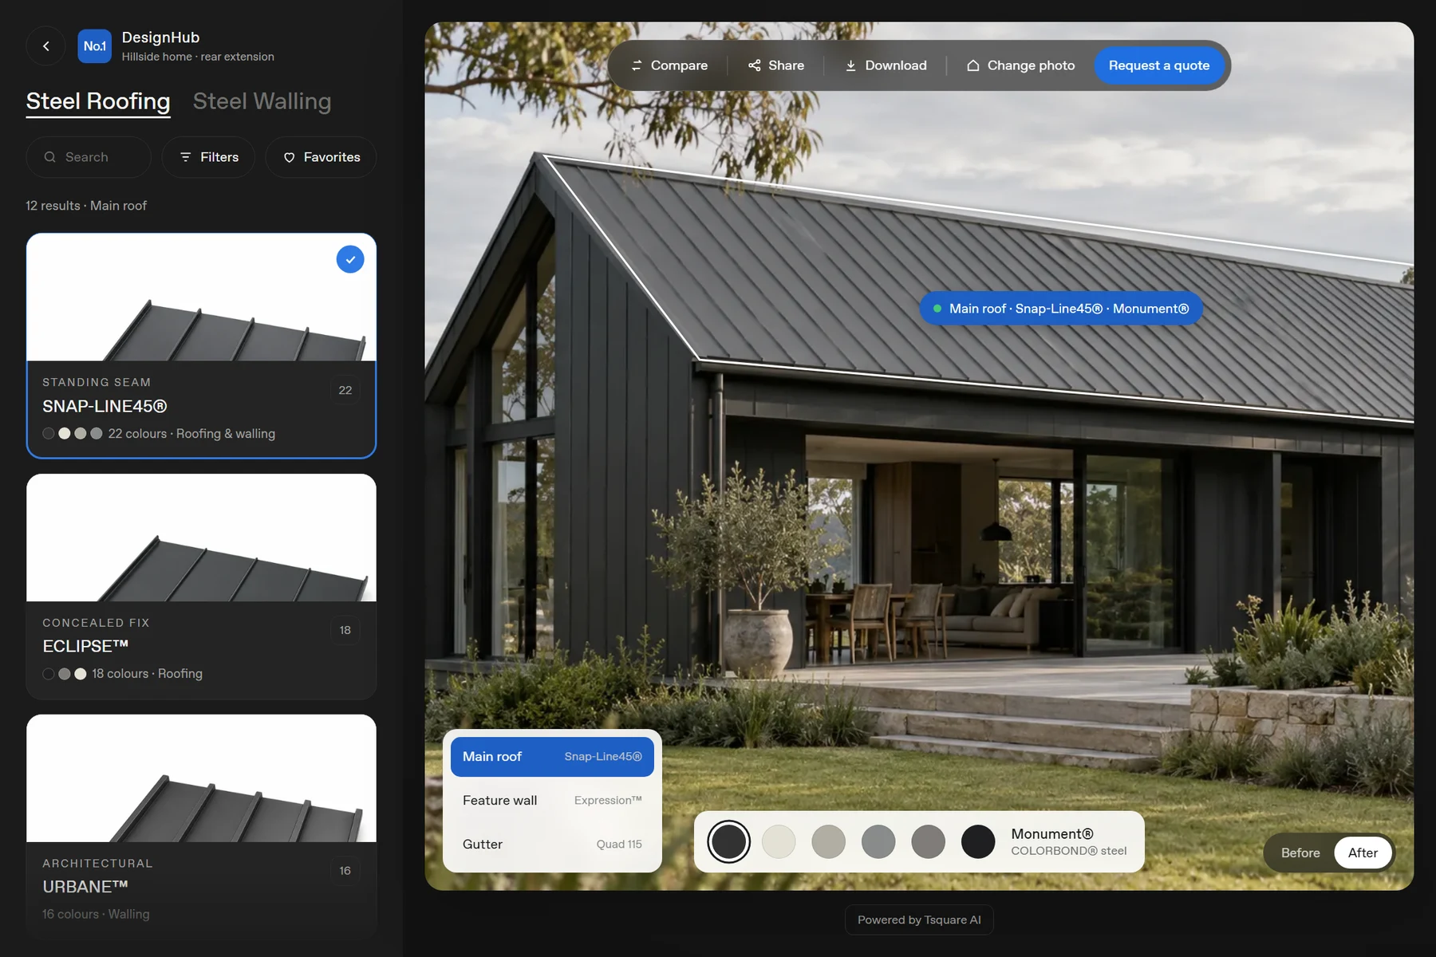The height and width of the screenshot is (957, 1436).
Task: Download the rendered image
Action: 886,65
